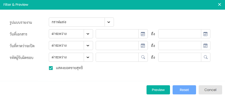Open the วันที่คาดว่าจะปิด ค่าระหว่าง dropdown
The width and height of the screenshot is (225, 97).
coord(88,46)
